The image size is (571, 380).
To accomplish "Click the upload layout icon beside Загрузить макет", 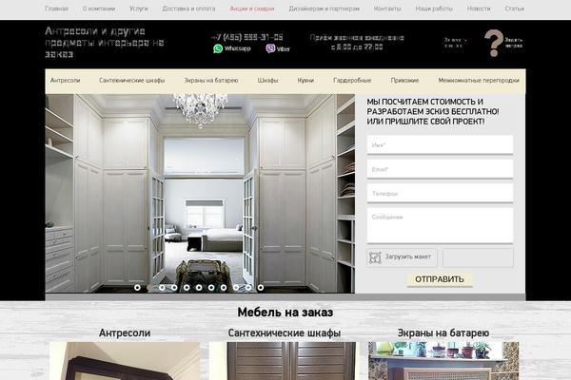I will 375,257.
